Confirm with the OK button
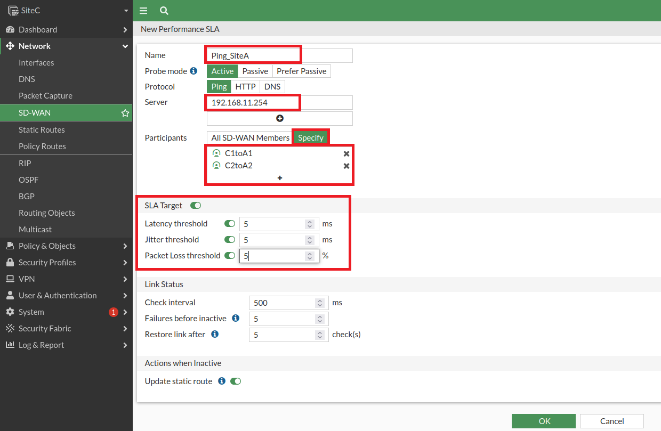The image size is (661, 431). click(544, 421)
